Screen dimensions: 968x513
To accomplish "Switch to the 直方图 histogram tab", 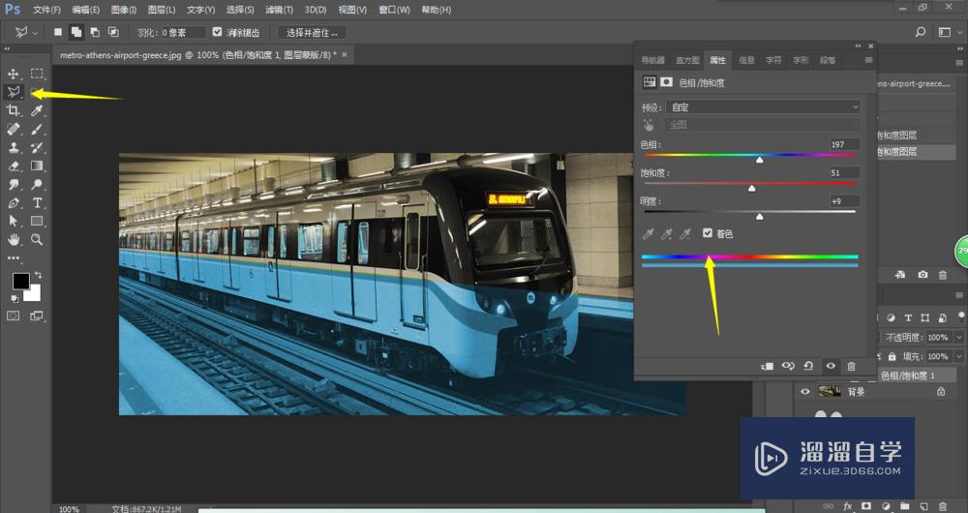I will (687, 60).
